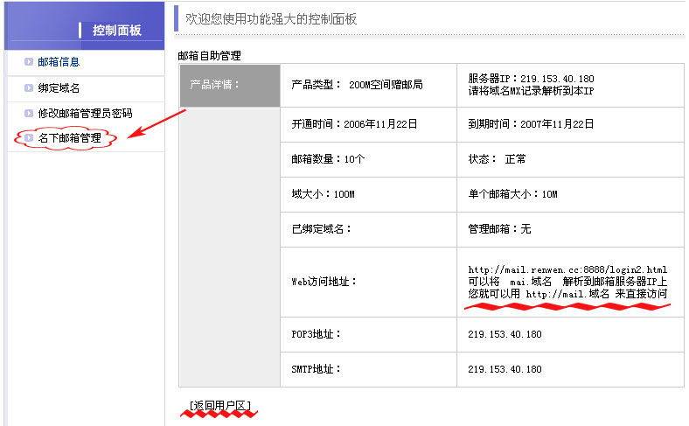Click the 产品详情 header cell
Viewport: 689px width, 426px height.
[x=230, y=86]
